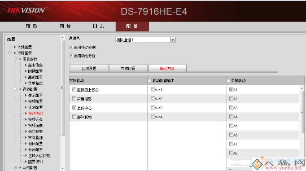This screenshot has height=171, width=306.
Task: Click the tree panel scrollbar thumb
Action: [62, 88]
